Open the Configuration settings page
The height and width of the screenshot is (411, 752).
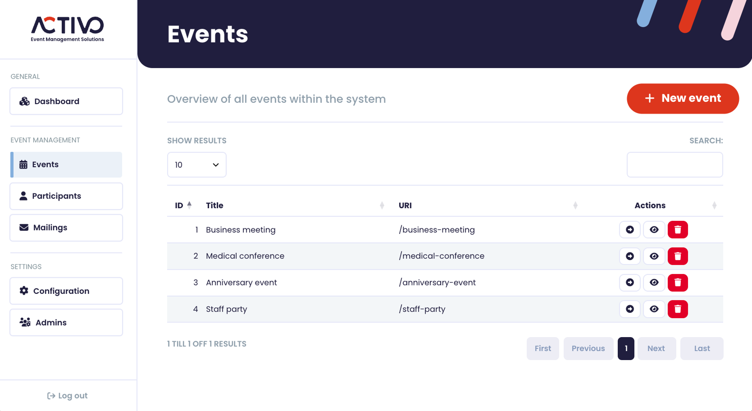pyautogui.click(x=66, y=291)
